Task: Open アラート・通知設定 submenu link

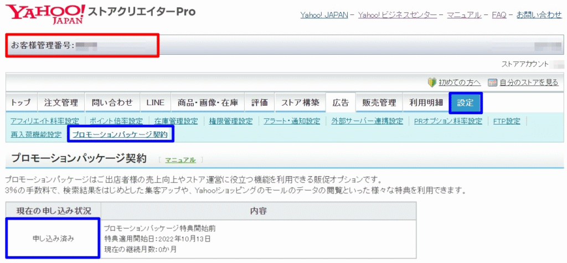Action: tap(292, 121)
